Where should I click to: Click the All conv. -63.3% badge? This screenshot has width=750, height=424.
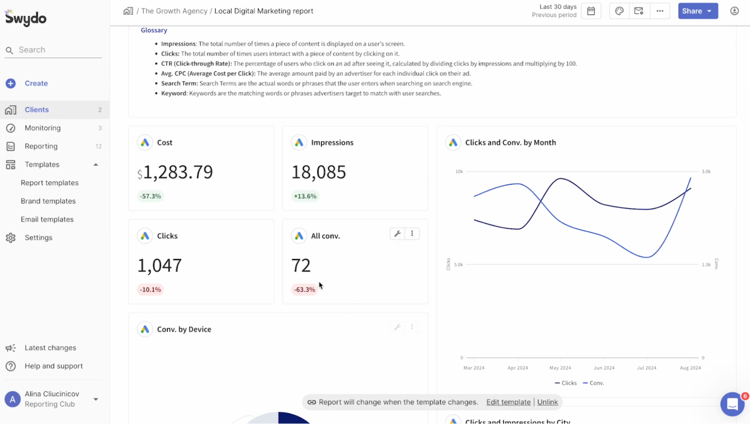304,290
